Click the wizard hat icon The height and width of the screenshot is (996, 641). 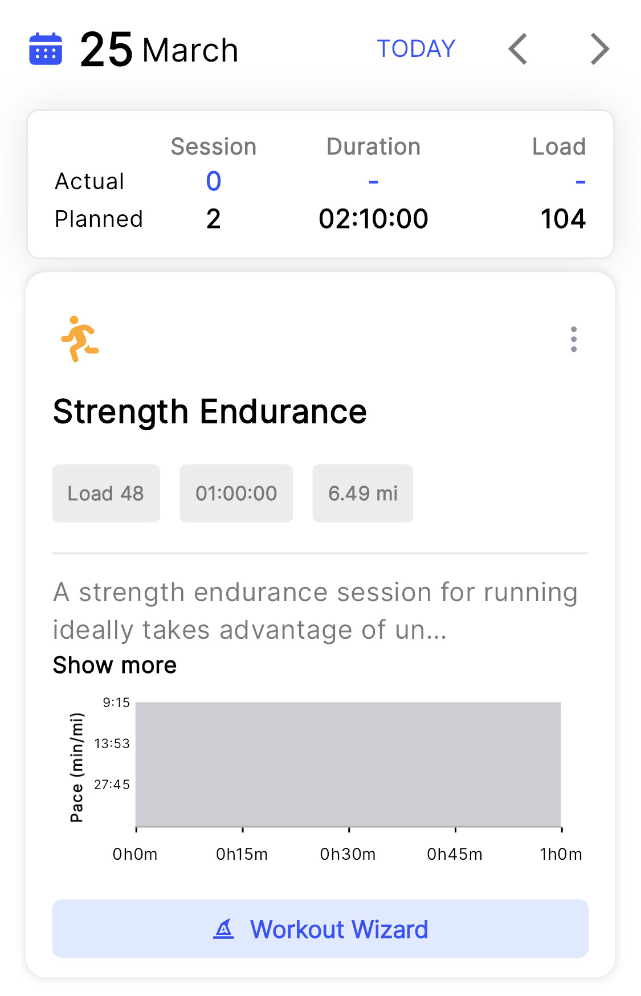point(224,929)
